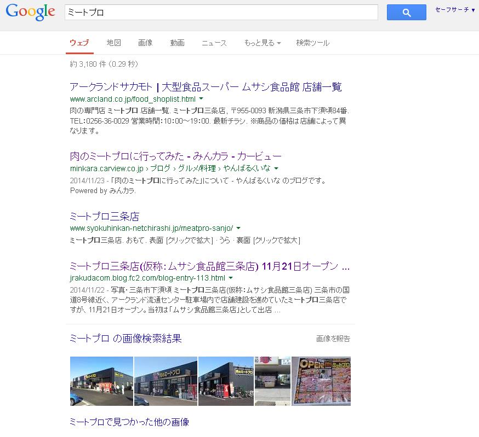
Task: Click 2014/11/23 date in minkara snippet
Action: 87,180
